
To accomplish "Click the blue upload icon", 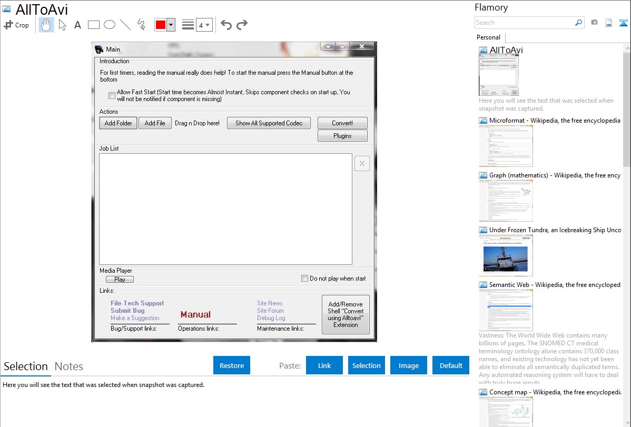I will (623, 23).
